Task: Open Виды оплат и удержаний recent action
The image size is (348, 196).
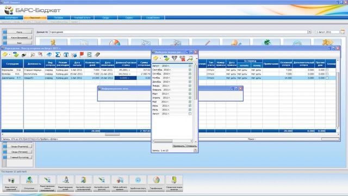Action: [11, 183]
